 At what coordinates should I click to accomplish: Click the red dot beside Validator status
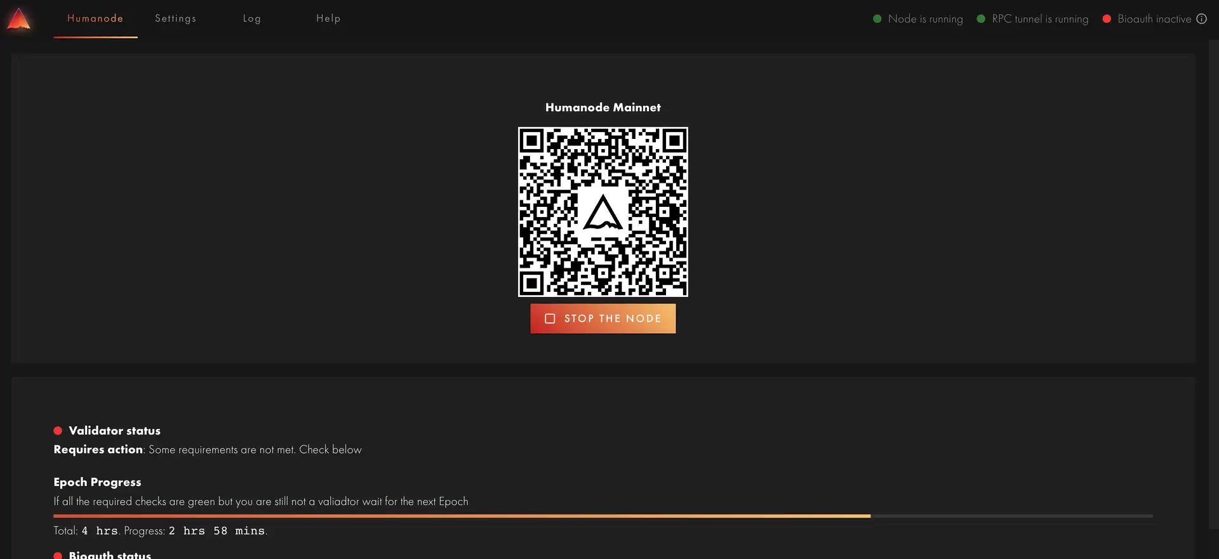58,431
